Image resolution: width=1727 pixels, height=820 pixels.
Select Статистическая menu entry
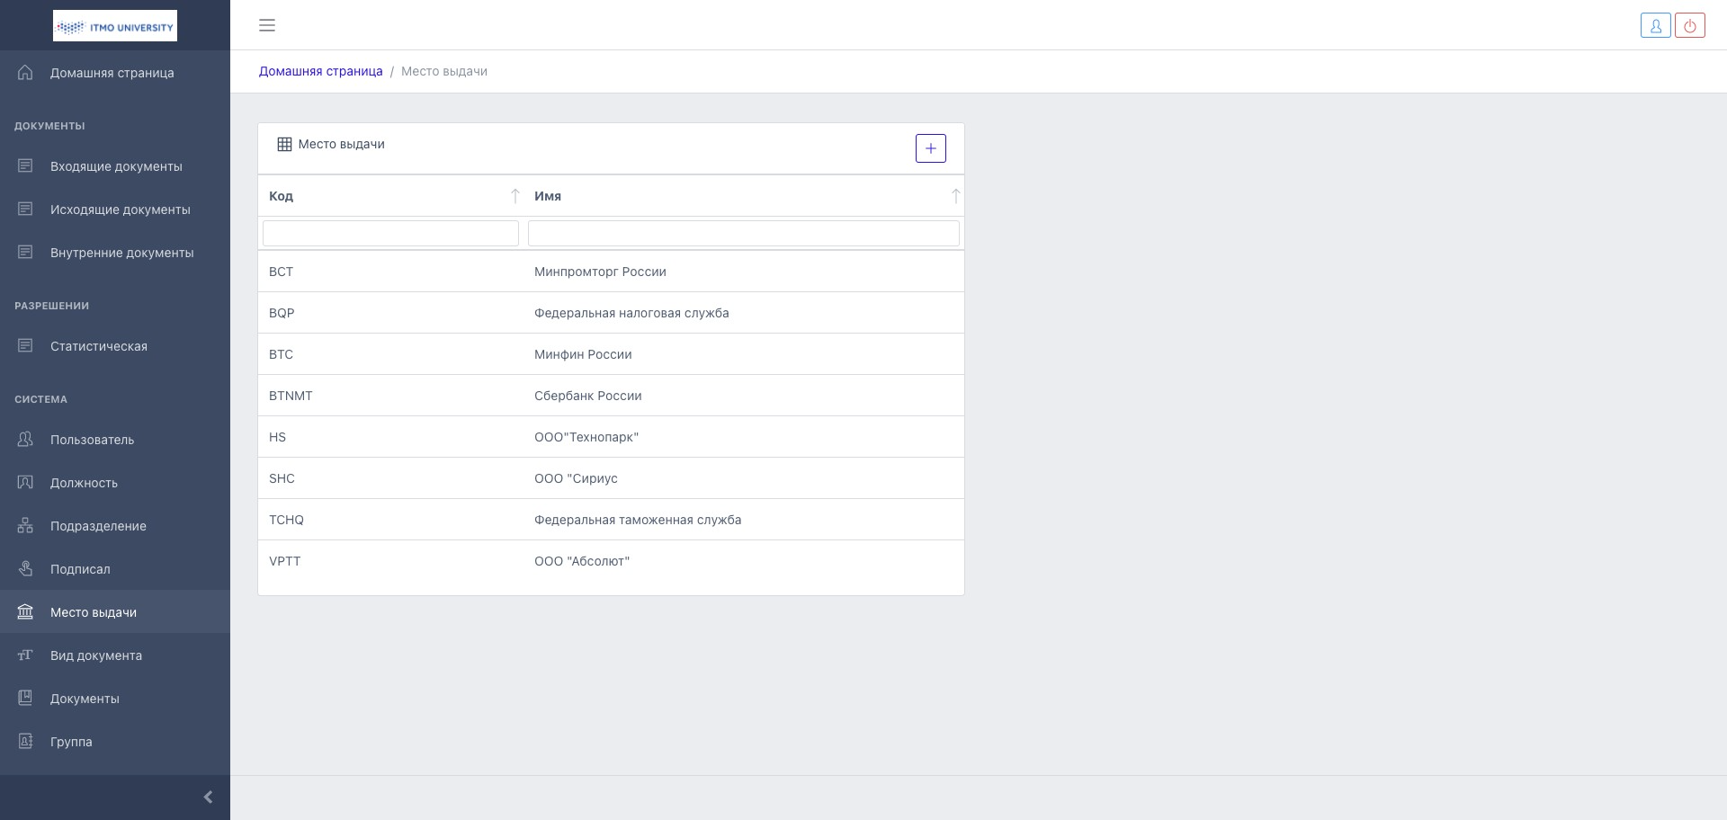pos(99,346)
